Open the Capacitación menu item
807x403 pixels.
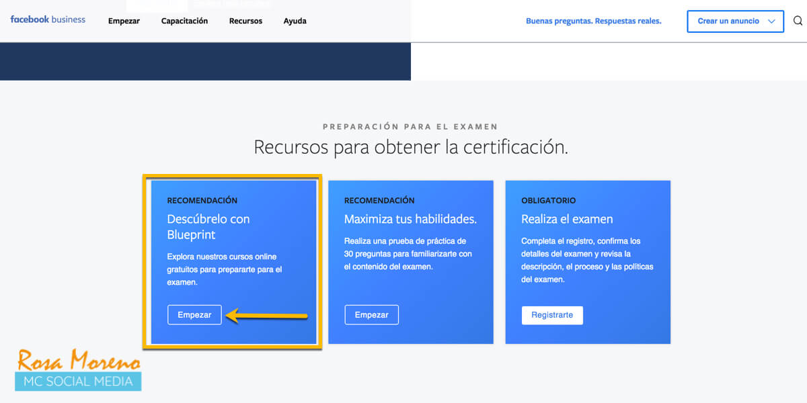(184, 21)
